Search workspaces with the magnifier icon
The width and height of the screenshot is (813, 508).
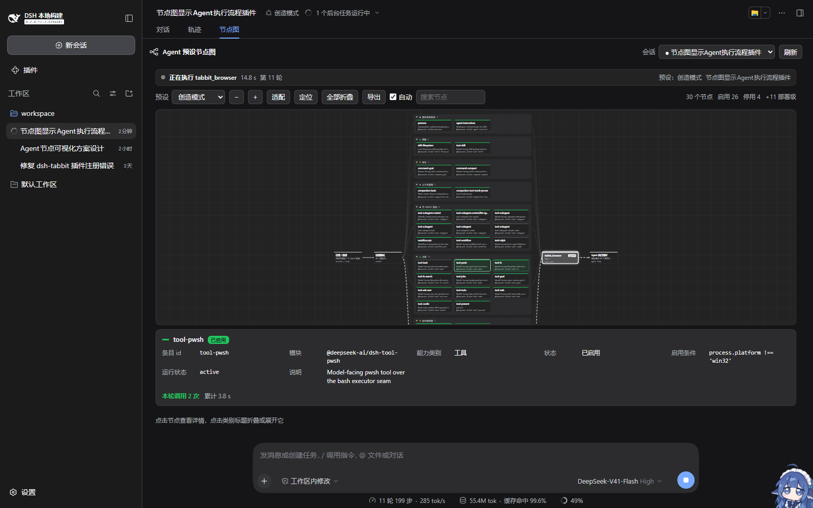tap(97, 93)
